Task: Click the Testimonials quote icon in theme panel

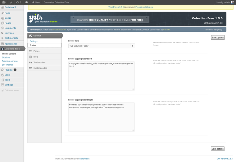Action: click(x=30, y=62)
